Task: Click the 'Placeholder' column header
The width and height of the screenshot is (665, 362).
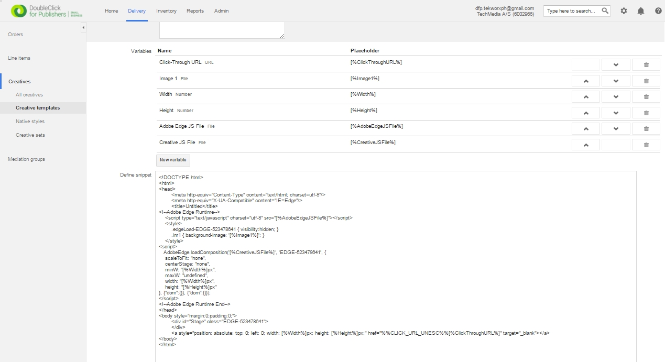Action: [x=365, y=51]
